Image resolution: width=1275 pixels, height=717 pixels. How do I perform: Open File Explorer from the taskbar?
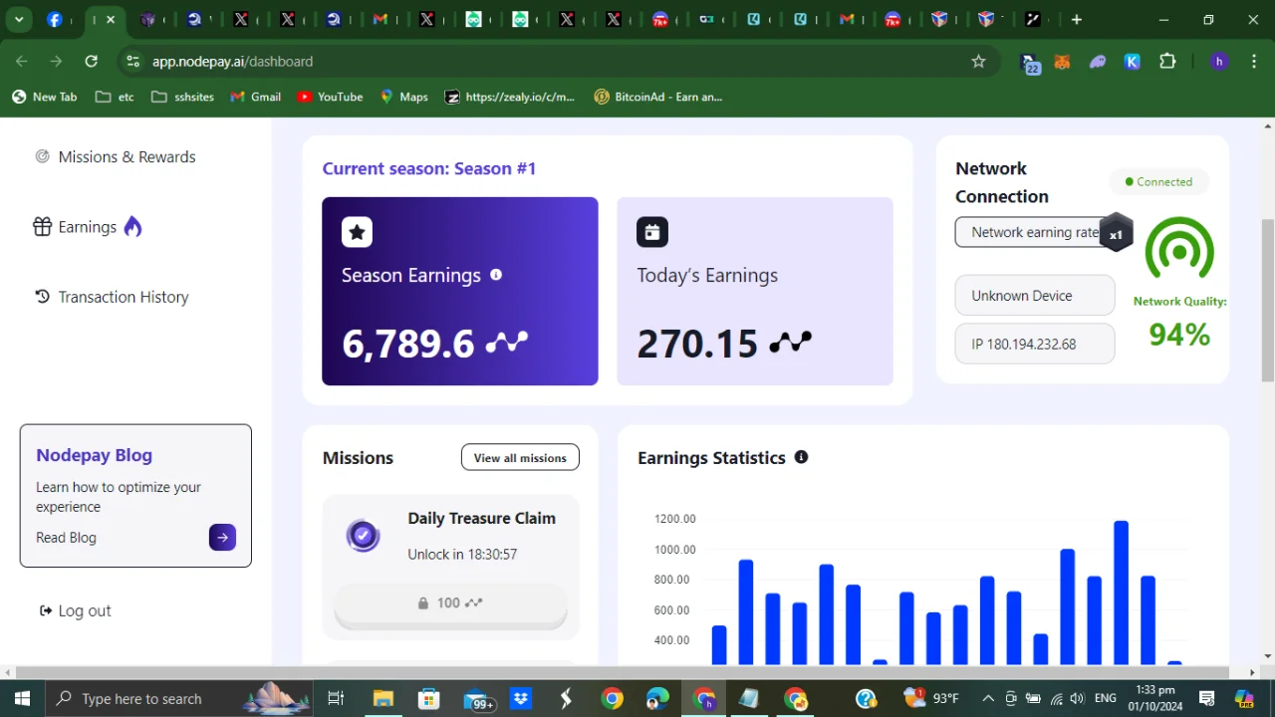(x=383, y=698)
